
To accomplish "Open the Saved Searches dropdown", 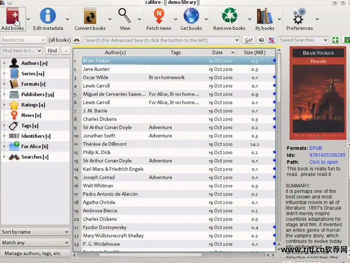I will 303,40.
